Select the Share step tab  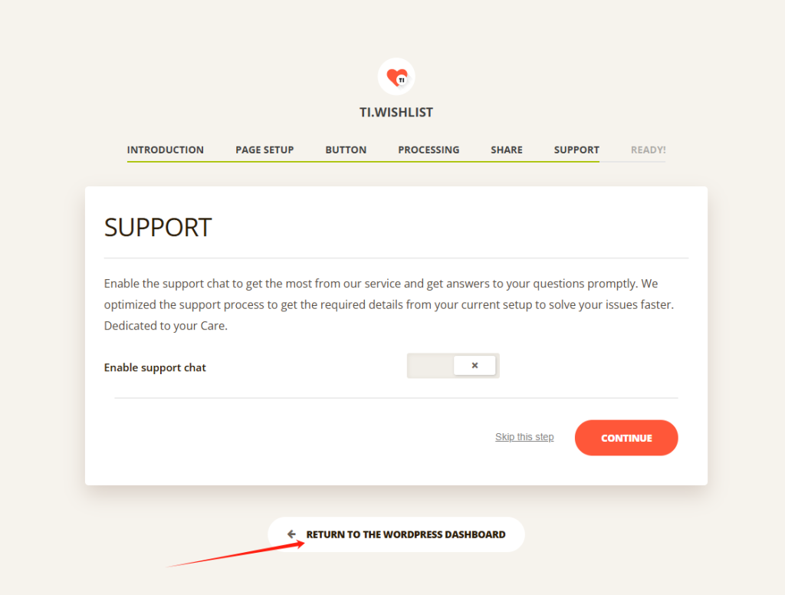coord(507,150)
